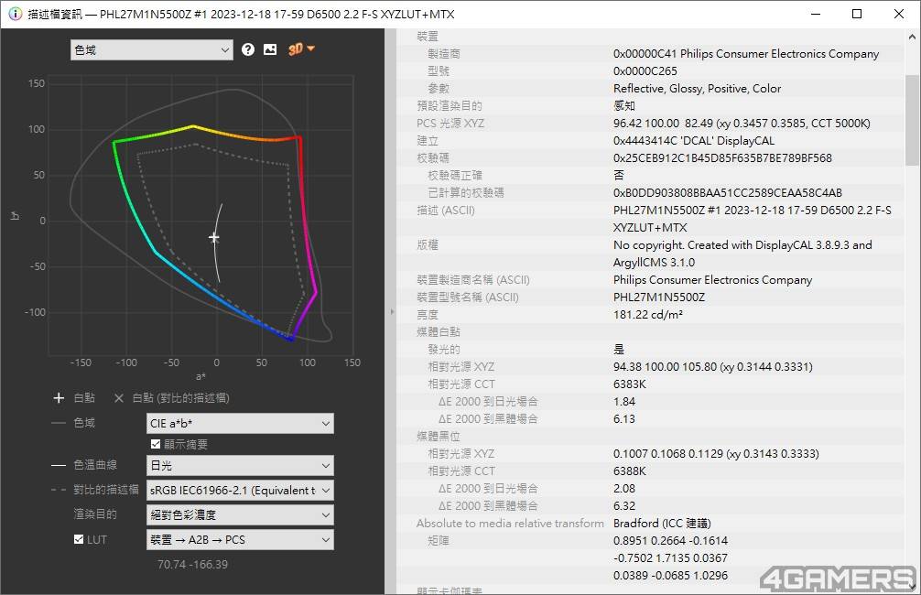Toggle the 顯示摘要 checkbox
The height and width of the screenshot is (595, 921).
pyautogui.click(x=156, y=444)
